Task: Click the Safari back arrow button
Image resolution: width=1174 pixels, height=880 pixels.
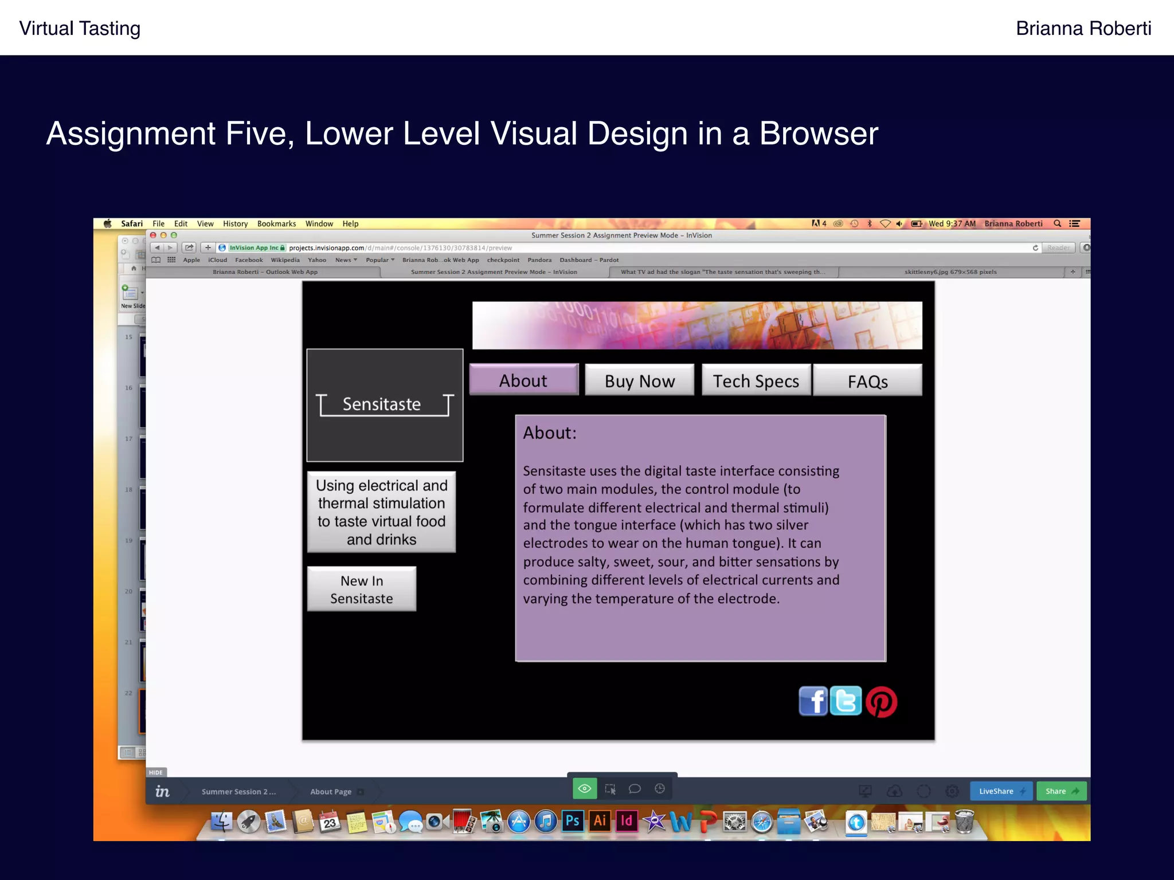Action: point(157,247)
